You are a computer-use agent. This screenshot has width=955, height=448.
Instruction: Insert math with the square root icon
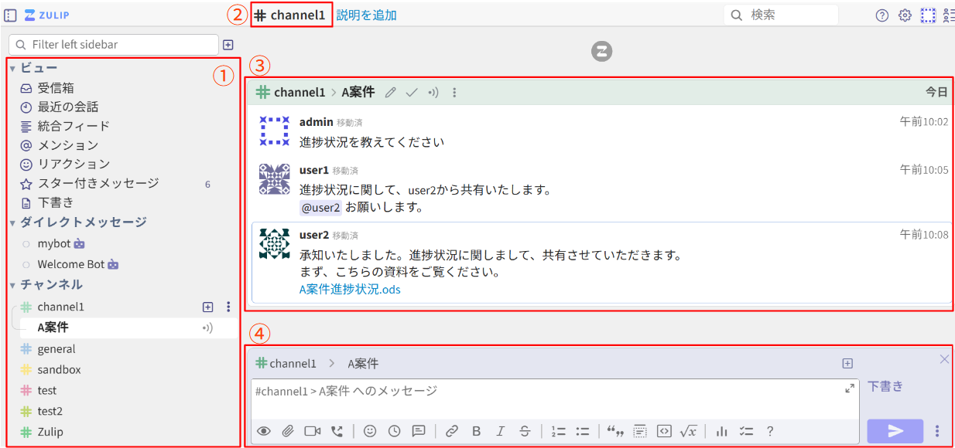(x=688, y=431)
